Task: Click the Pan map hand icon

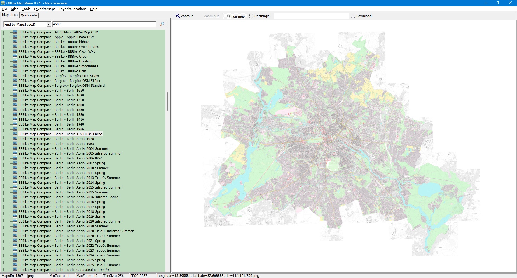Action: tap(228, 16)
